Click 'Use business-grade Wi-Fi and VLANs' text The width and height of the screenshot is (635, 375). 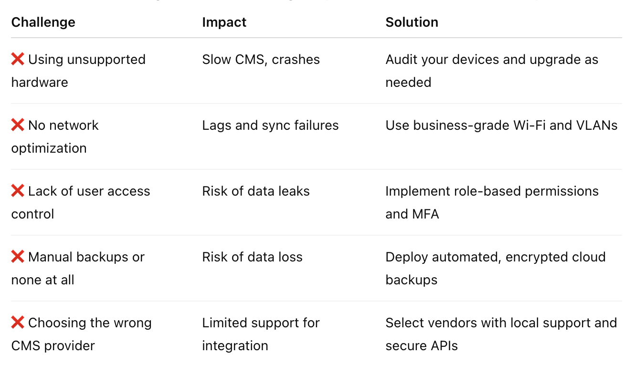(502, 125)
